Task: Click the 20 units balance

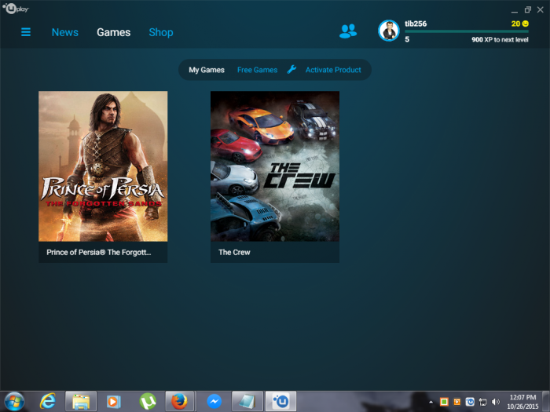Action: pyautogui.click(x=515, y=24)
